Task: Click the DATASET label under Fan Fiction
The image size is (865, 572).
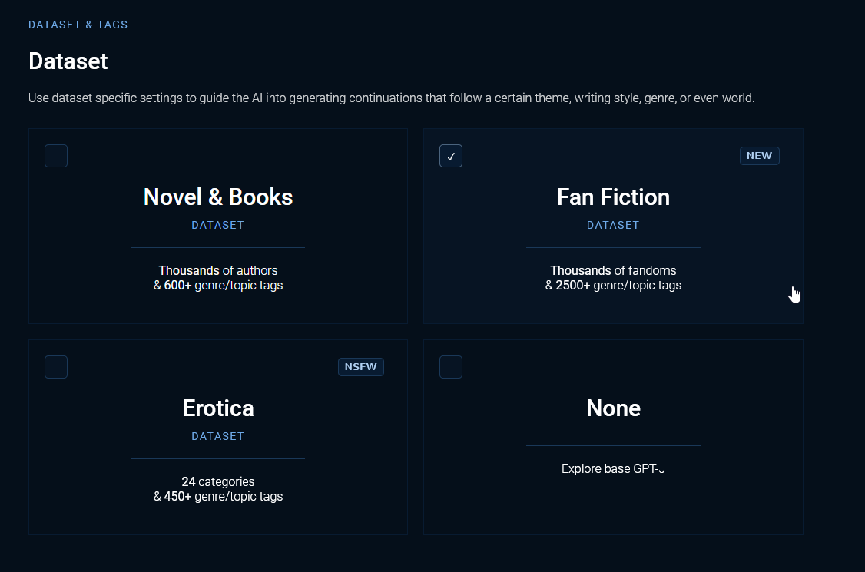Action: (613, 225)
